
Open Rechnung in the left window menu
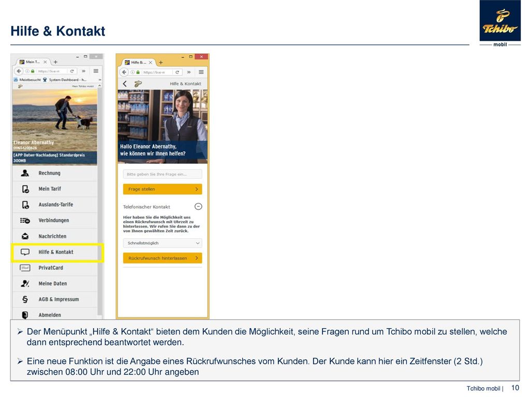pyautogui.click(x=55, y=173)
